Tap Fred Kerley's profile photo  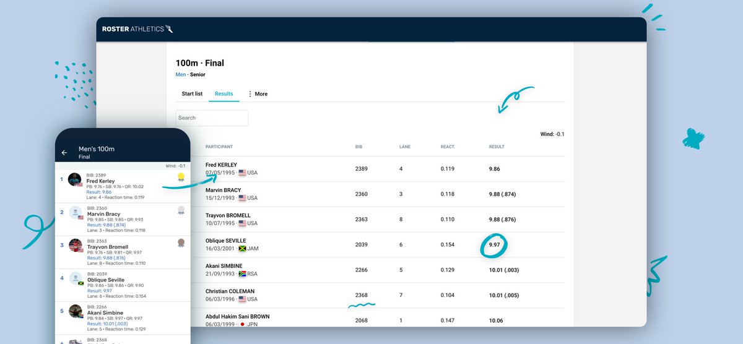[75, 180]
